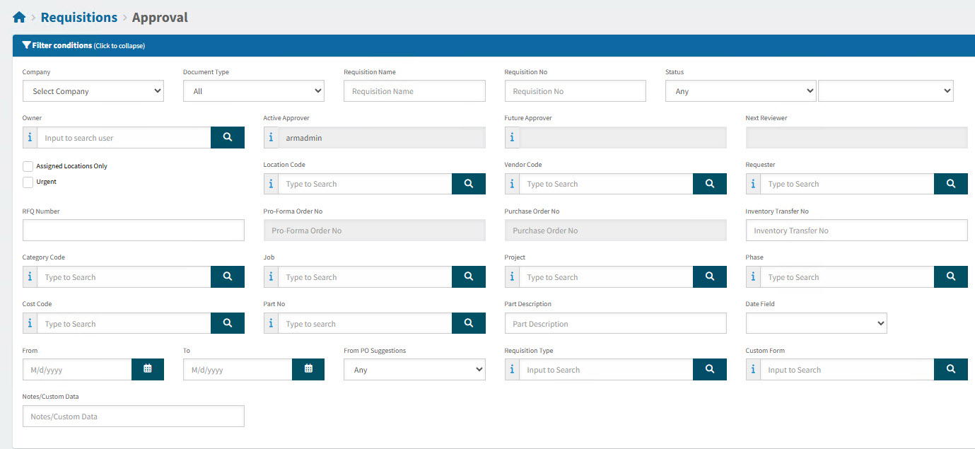Open the Date Field dropdown
The height and width of the screenshot is (449, 975).
point(816,323)
